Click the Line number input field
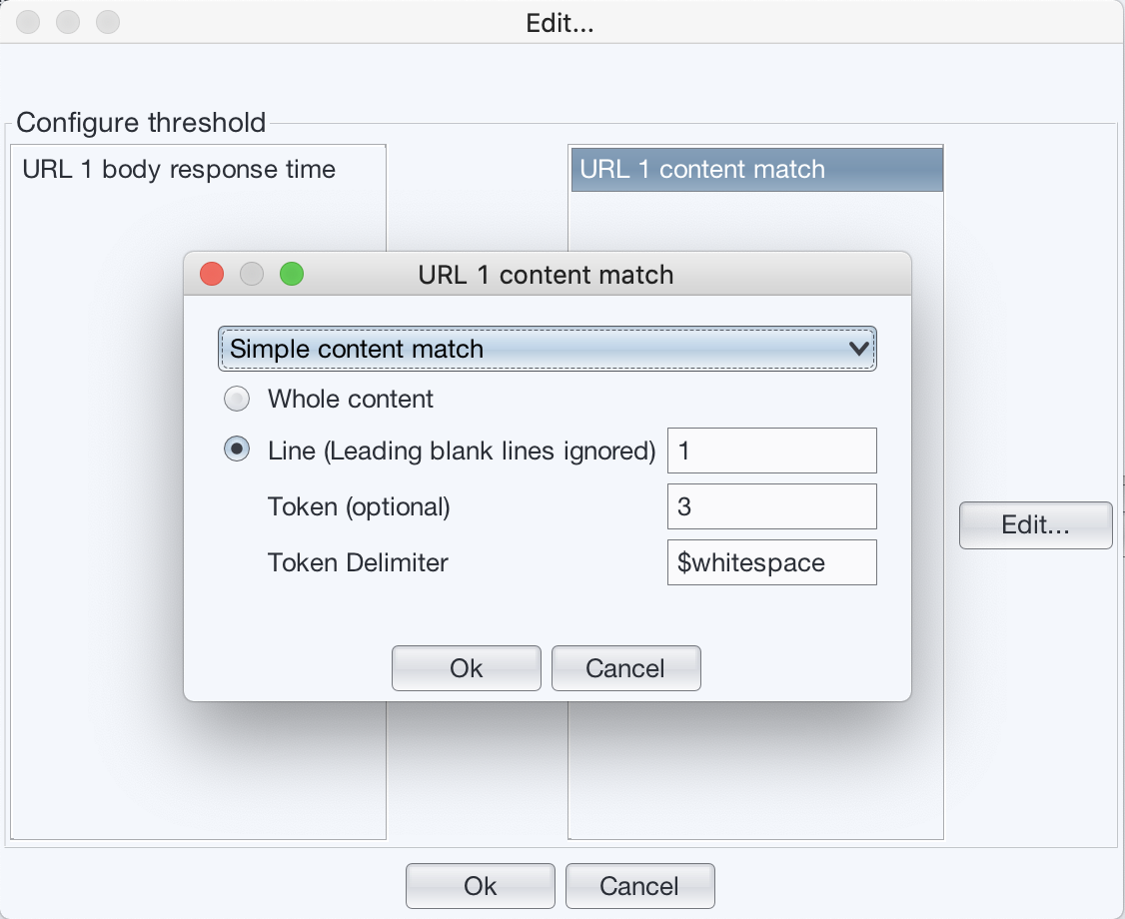Viewport: 1125px width, 919px height. click(x=771, y=450)
